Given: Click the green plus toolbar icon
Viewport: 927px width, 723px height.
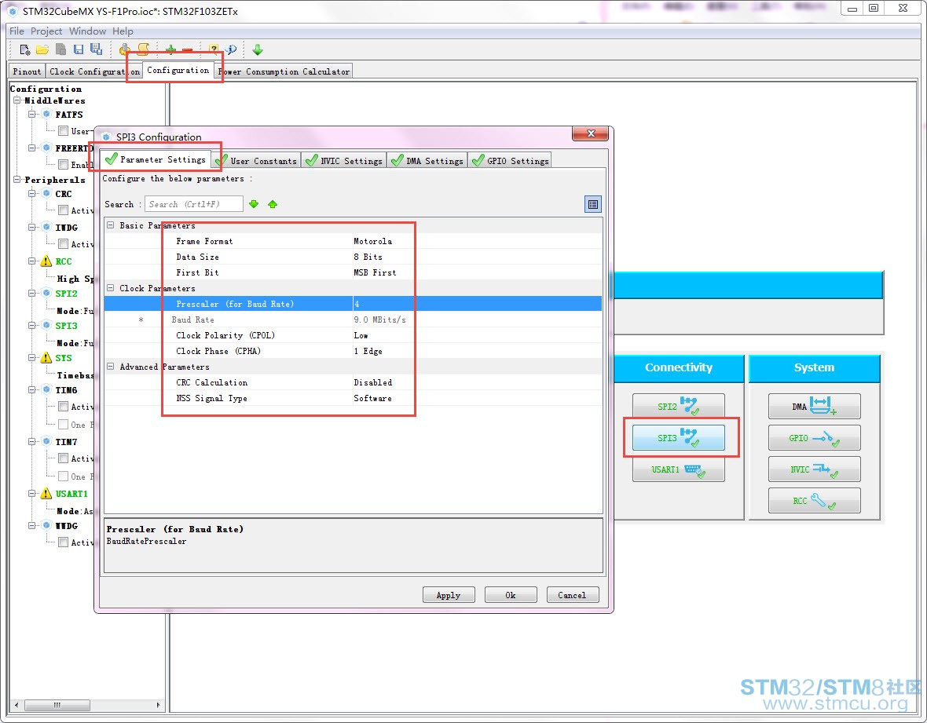Looking at the screenshot, I should pos(170,49).
